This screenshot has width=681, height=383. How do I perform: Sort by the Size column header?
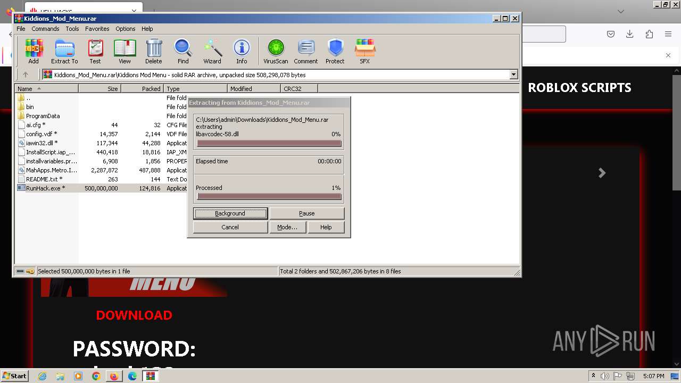tap(100, 89)
